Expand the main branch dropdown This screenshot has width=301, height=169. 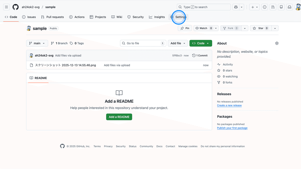37,43
